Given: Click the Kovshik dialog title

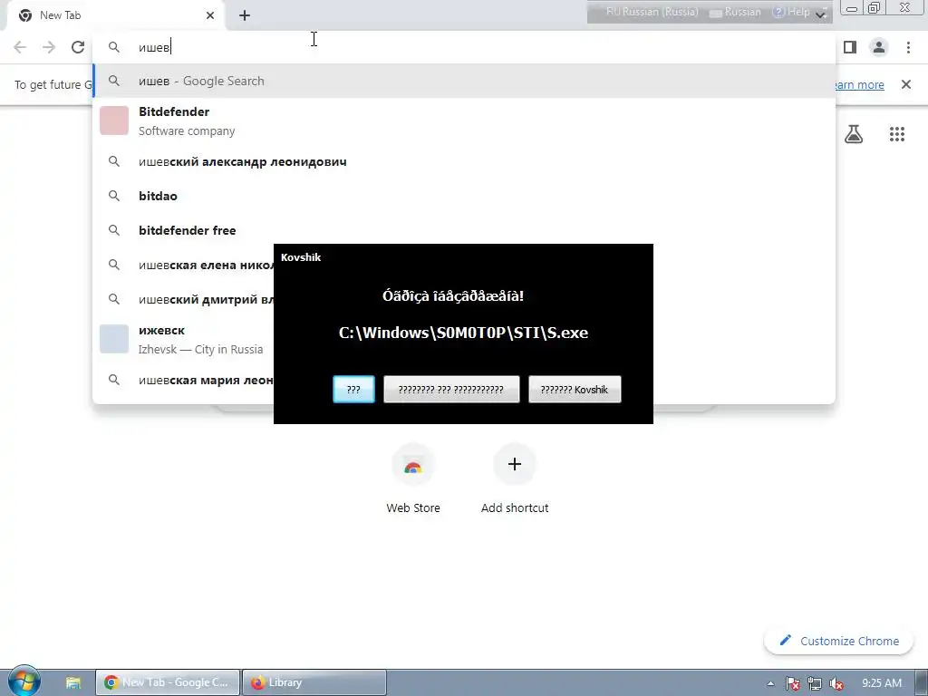Looking at the screenshot, I should (301, 257).
